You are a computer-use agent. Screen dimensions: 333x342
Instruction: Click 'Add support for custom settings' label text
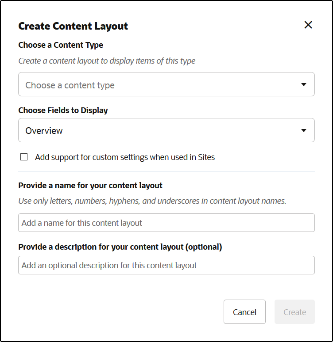click(x=125, y=157)
